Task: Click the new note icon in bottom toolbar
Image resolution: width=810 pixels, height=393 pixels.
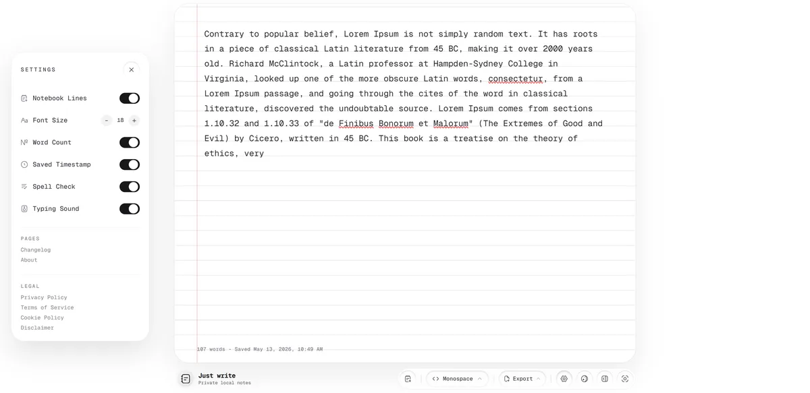Action: click(408, 379)
